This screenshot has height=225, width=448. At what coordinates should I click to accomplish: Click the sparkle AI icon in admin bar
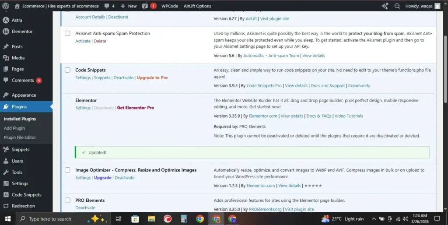click(x=385, y=6)
